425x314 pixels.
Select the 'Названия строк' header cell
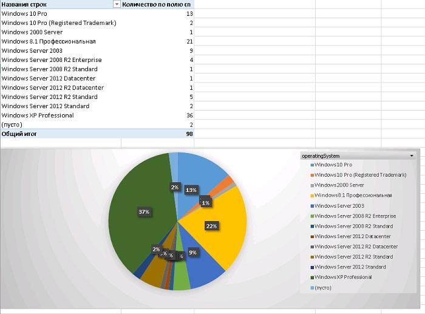(x=24, y=5)
